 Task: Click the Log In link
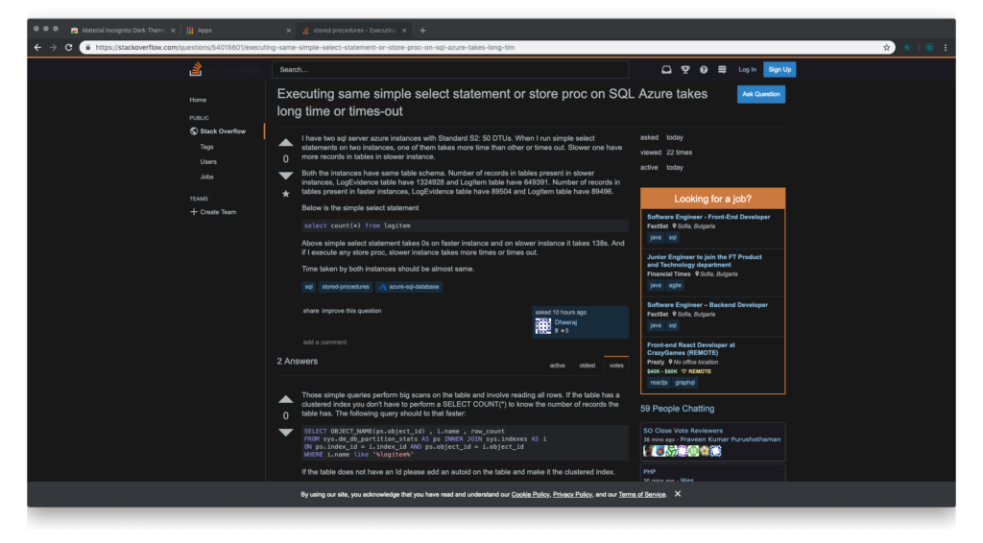pos(747,69)
